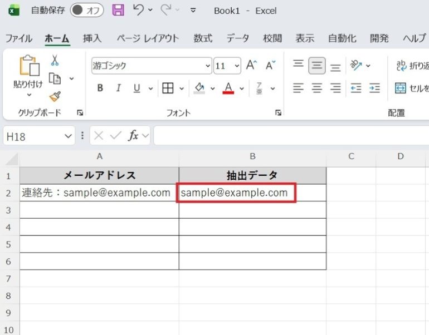
Task: Expand the paste options arrow
Action: point(29,95)
